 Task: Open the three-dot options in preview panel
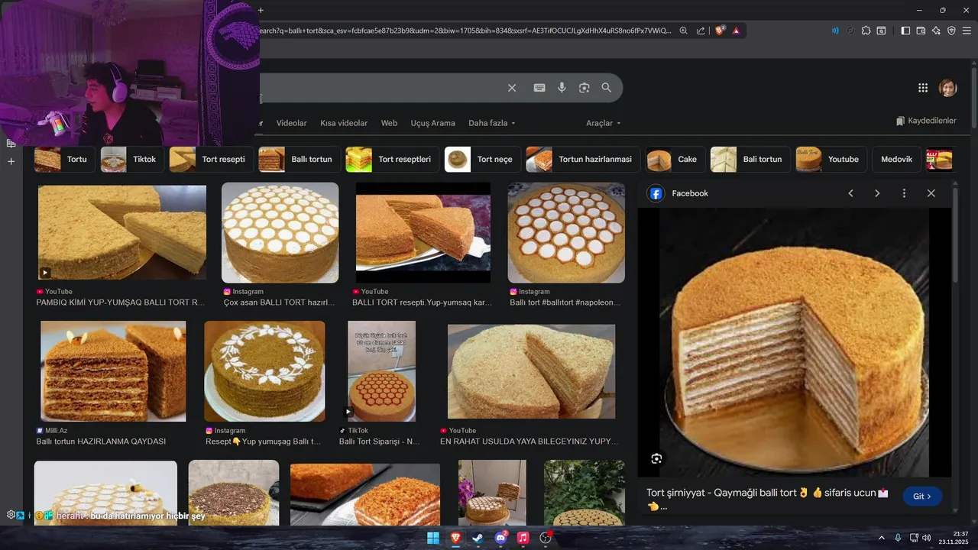[904, 193]
